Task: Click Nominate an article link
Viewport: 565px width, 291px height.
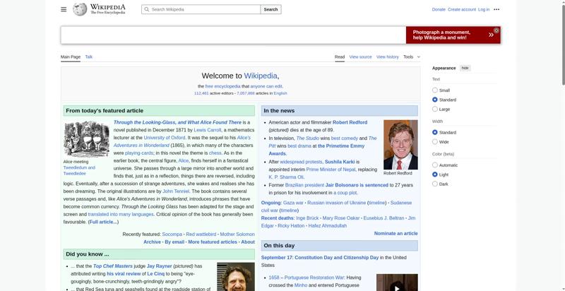Action: point(396,233)
